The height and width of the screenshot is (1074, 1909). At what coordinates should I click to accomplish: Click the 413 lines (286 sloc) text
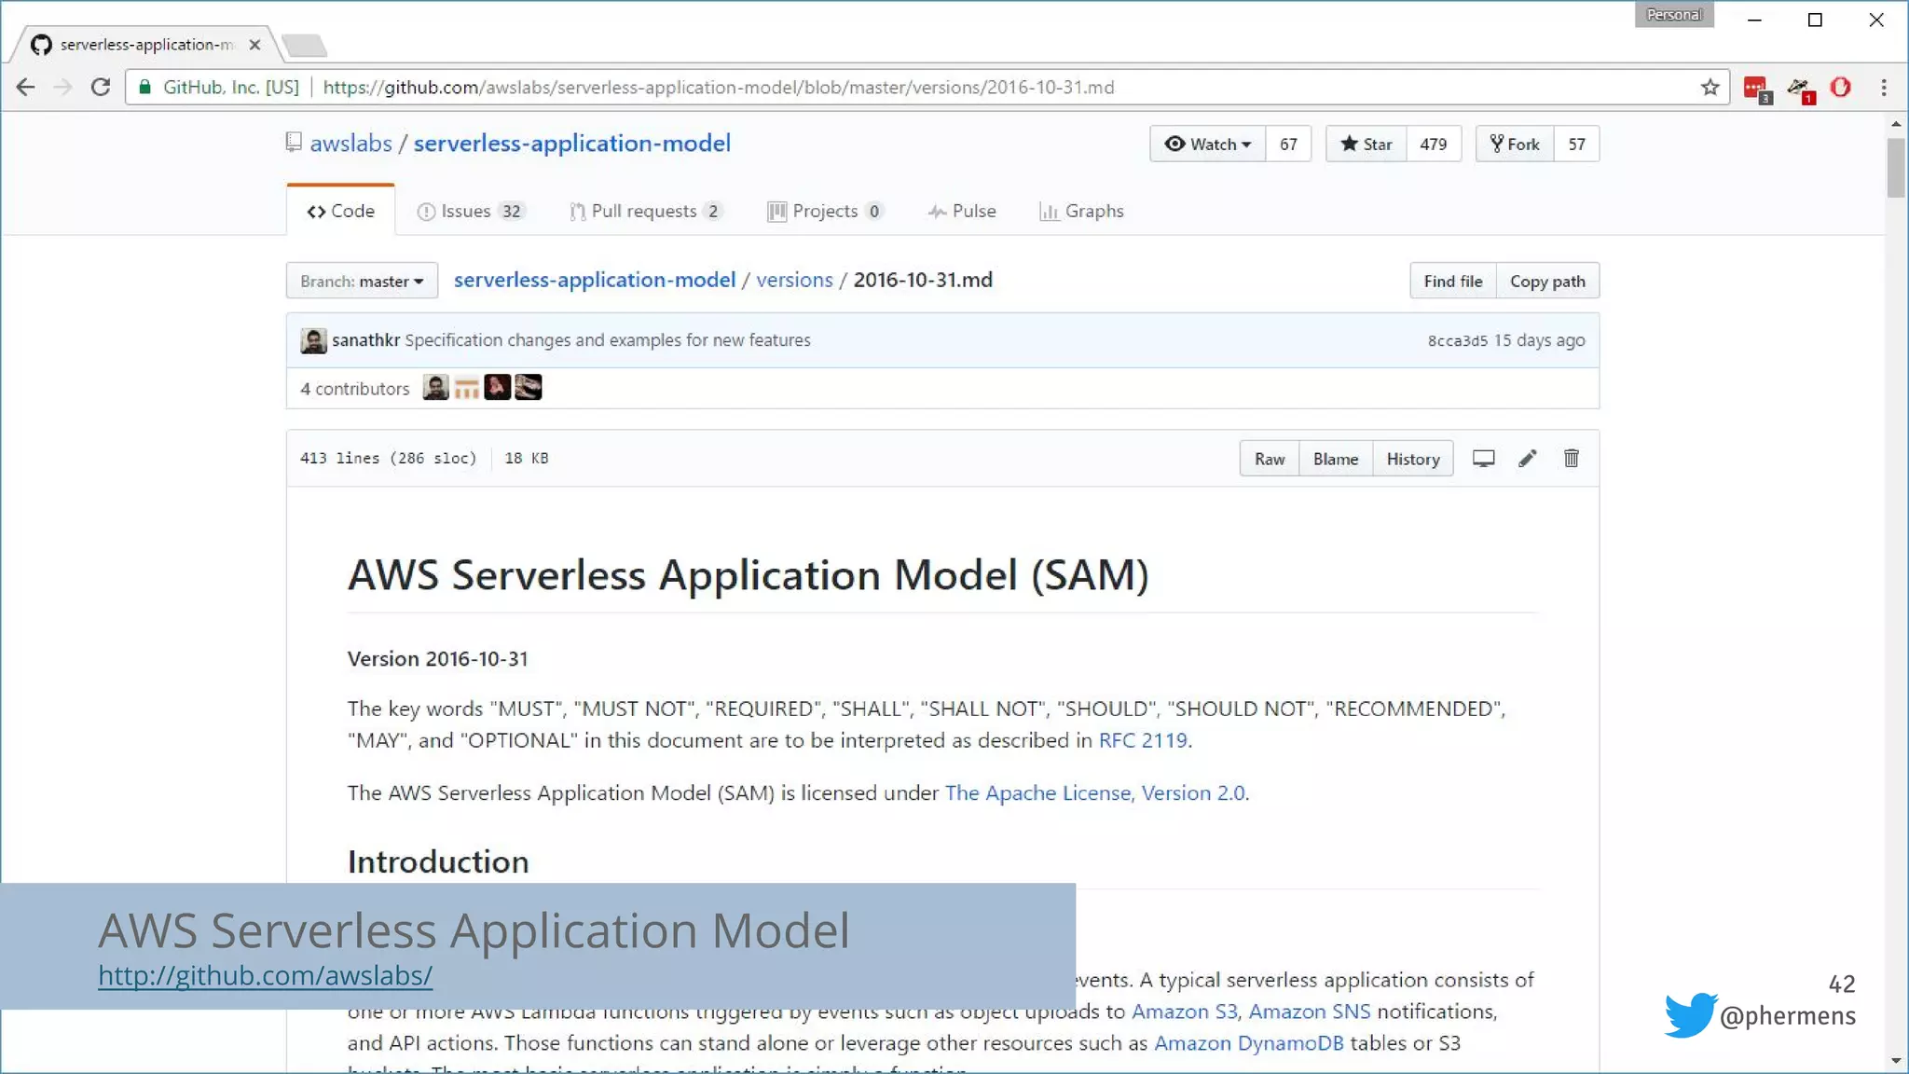tap(388, 459)
